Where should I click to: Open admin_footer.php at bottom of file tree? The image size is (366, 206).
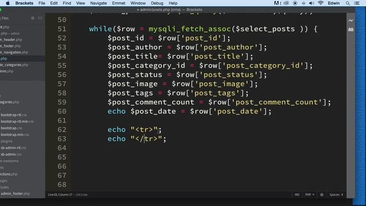tap(15, 193)
